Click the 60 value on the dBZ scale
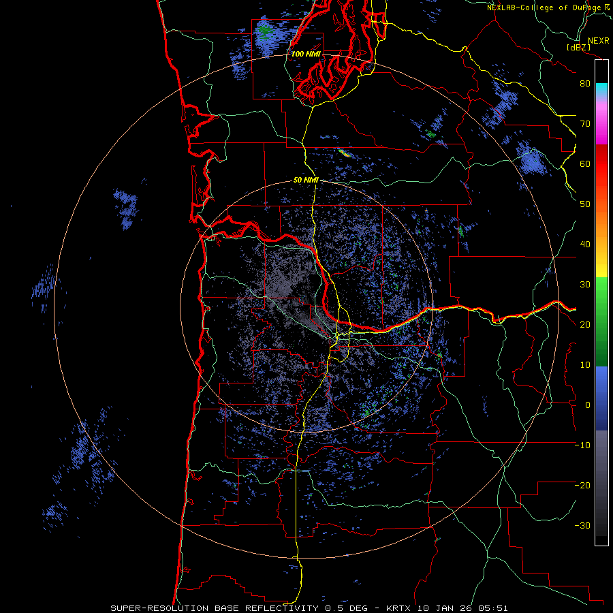Image resolution: width=613 pixels, height=613 pixels. [585, 164]
